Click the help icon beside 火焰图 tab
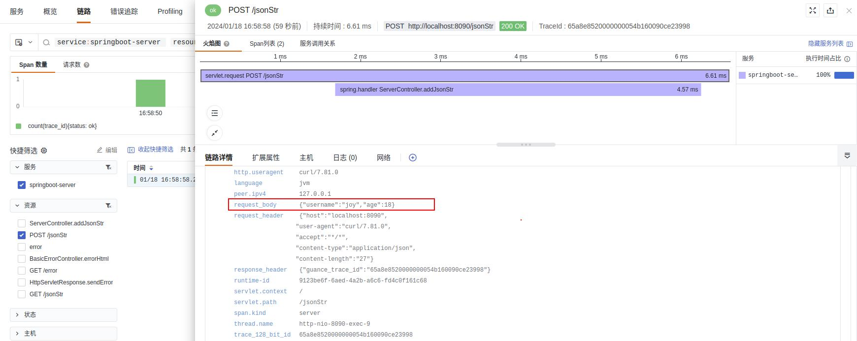This screenshot has width=857, height=341. click(x=227, y=44)
